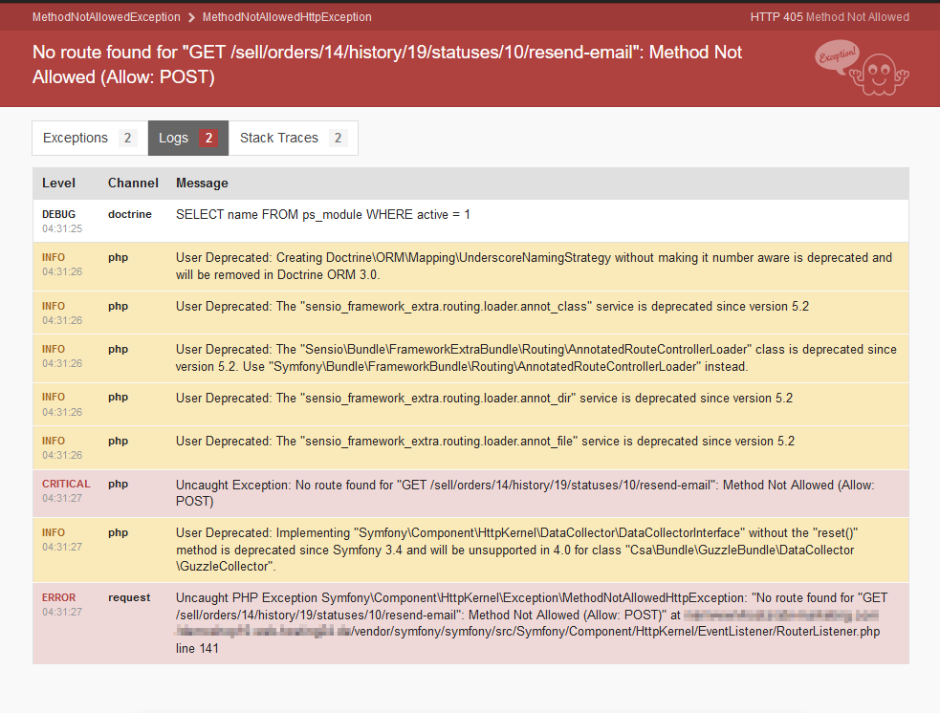Click php channel in CRITICAL row
Image resolution: width=940 pixels, height=713 pixels.
[x=119, y=485]
